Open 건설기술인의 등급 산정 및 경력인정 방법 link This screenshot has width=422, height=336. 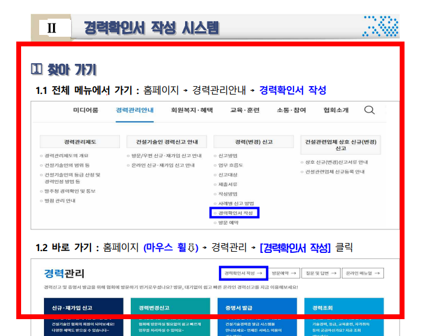(x=72, y=178)
